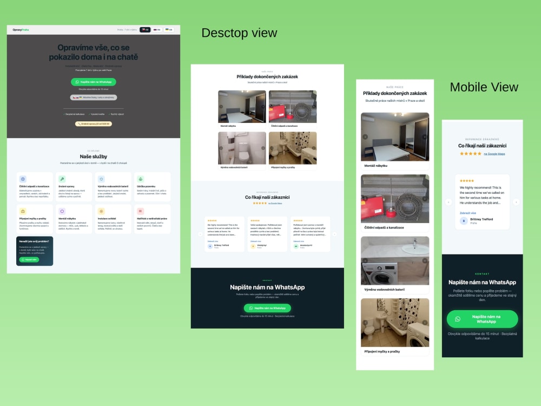Click the faucet icon on the 'Výměna vodovodních baterií' card
This screenshot has height=406, width=541.
(x=101, y=179)
